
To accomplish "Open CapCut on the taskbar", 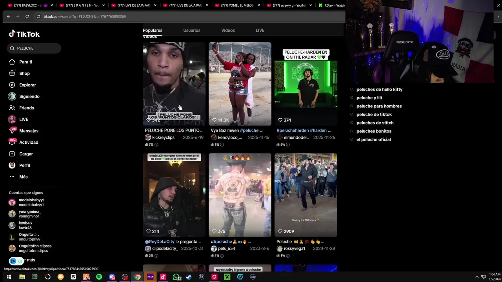I will 73,277.
